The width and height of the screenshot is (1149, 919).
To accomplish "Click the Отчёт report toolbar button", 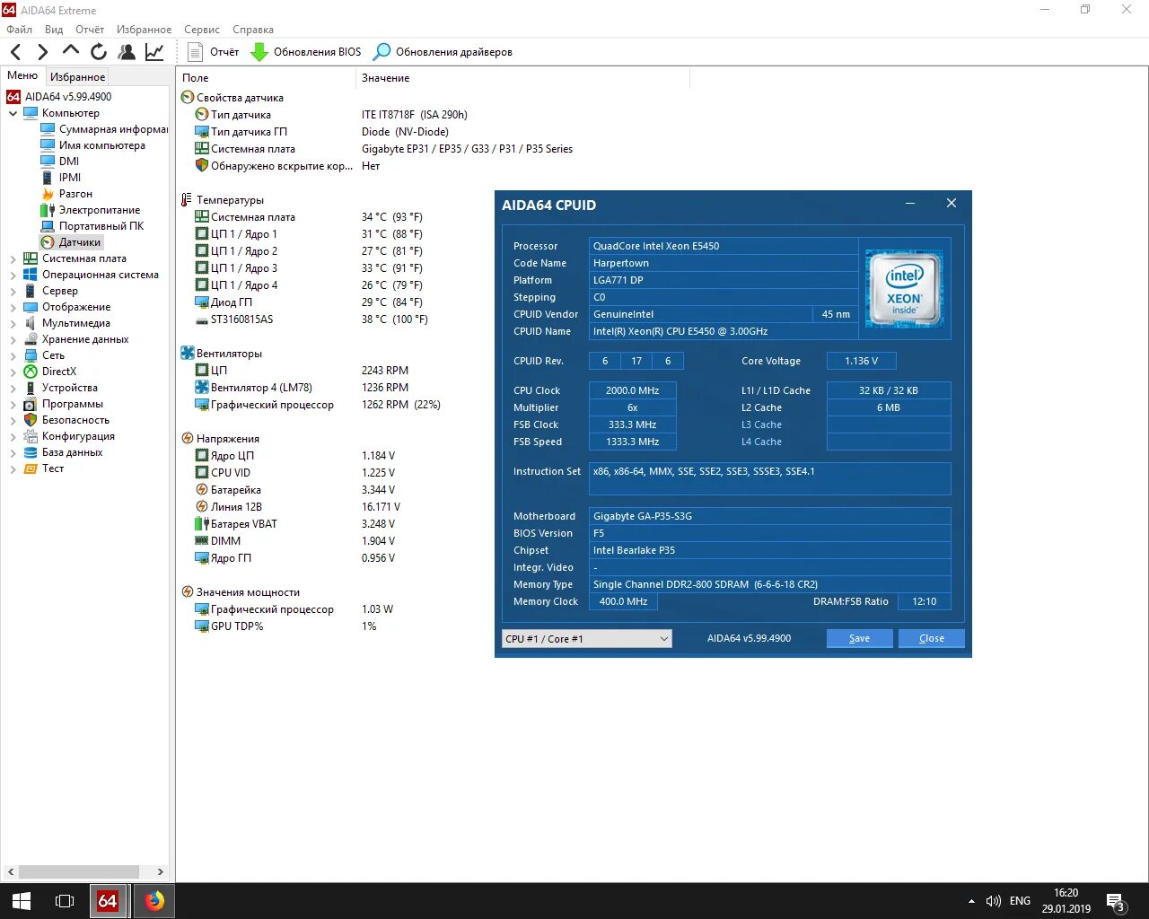I will [213, 52].
